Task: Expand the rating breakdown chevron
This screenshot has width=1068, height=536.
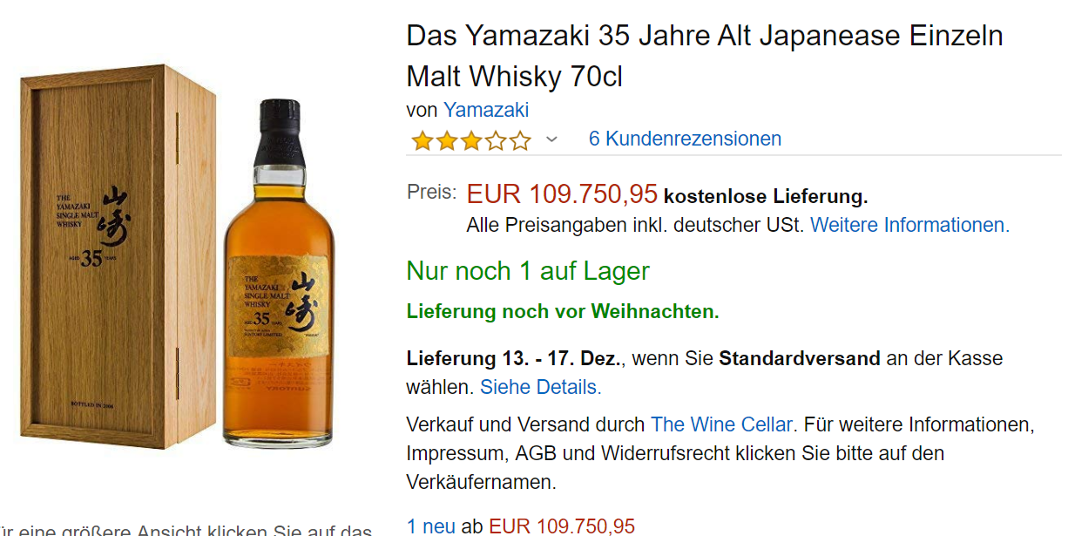Action: pyautogui.click(x=551, y=139)
